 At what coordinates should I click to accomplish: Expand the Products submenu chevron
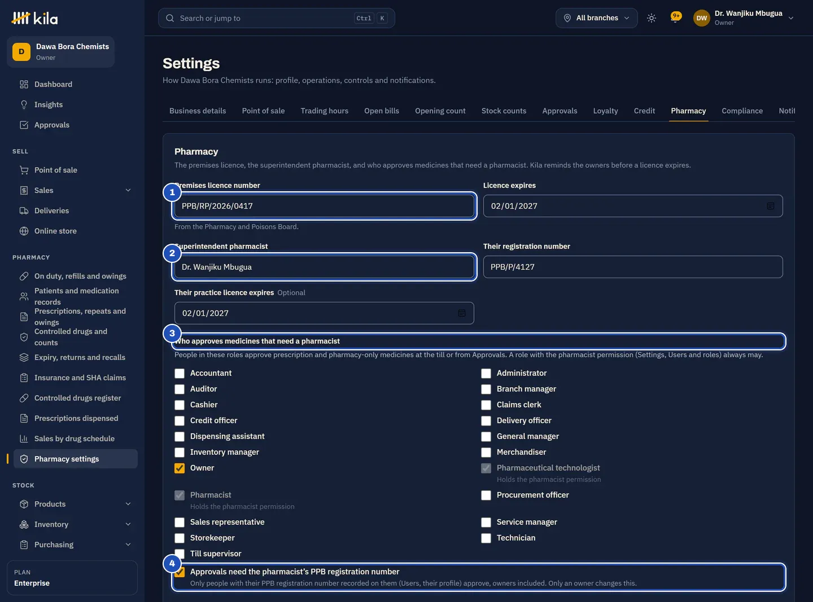pos(128,504)
